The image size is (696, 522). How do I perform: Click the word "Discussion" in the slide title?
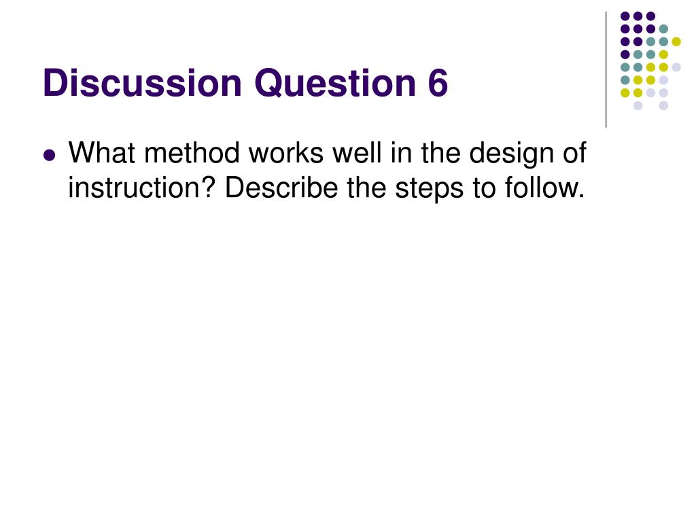tap(143, 82)
